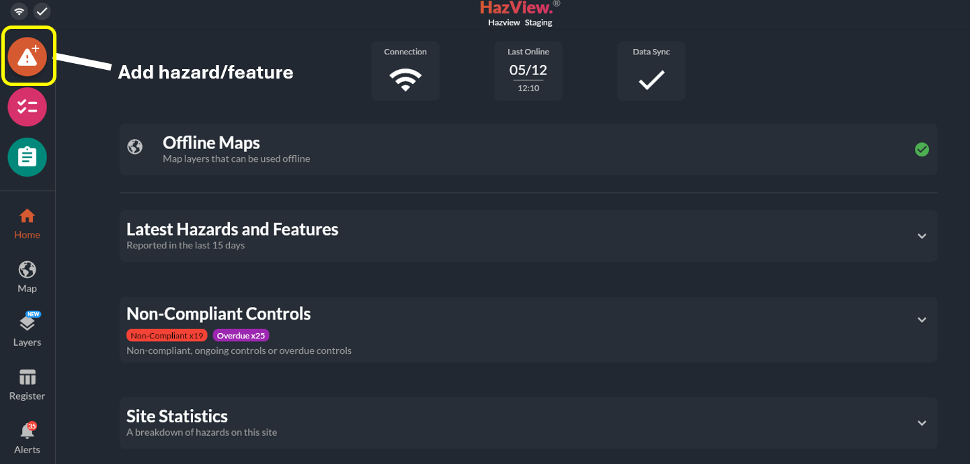The width and height of the screenshot is (970, 464).
Task: Expand Latest Hazards and Features chevron
Action: (922, 236)
